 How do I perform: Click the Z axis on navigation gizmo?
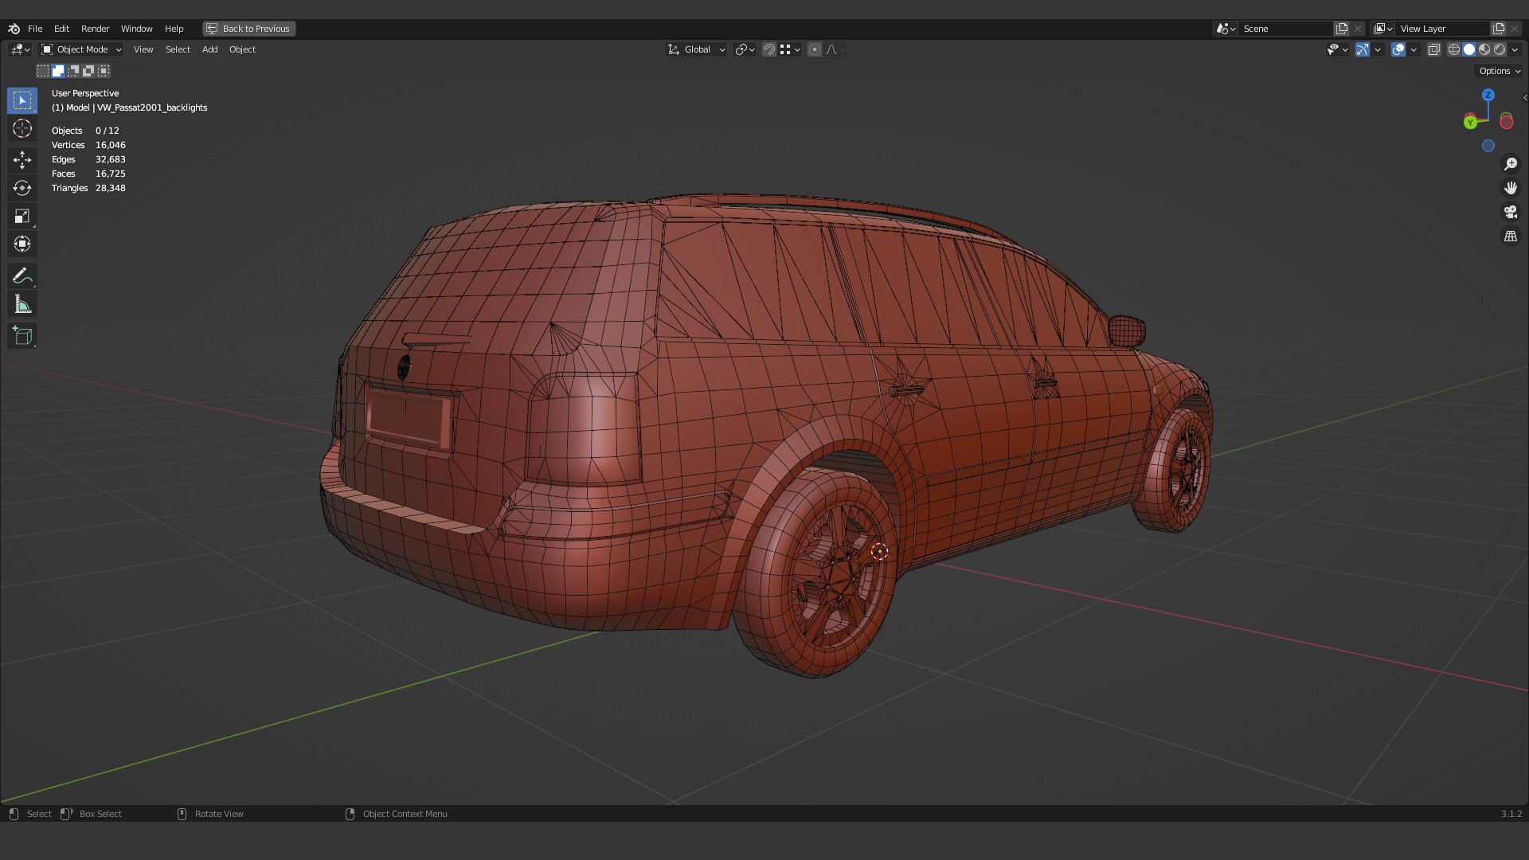tap(1488, 95)
